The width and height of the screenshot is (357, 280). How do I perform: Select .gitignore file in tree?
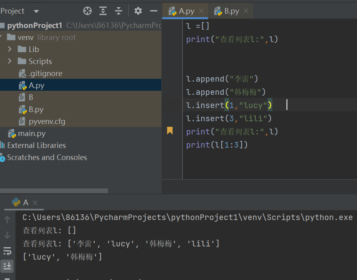(45, 74)
